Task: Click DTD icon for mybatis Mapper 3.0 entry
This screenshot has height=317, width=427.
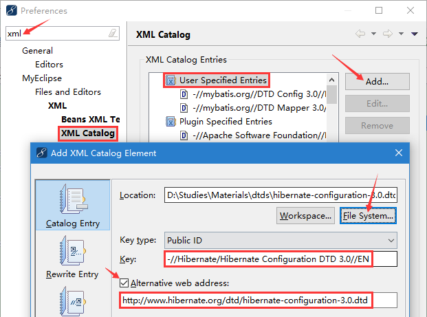Action: tap(184, 108)
